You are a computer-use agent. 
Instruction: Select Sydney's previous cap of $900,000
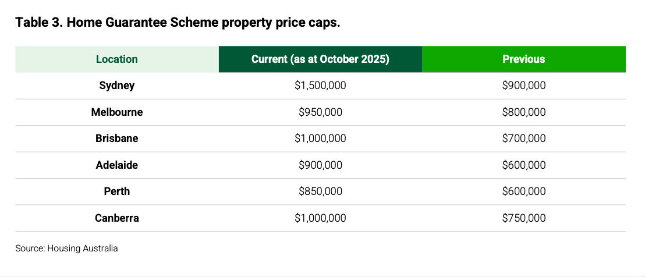pos(524,86)
